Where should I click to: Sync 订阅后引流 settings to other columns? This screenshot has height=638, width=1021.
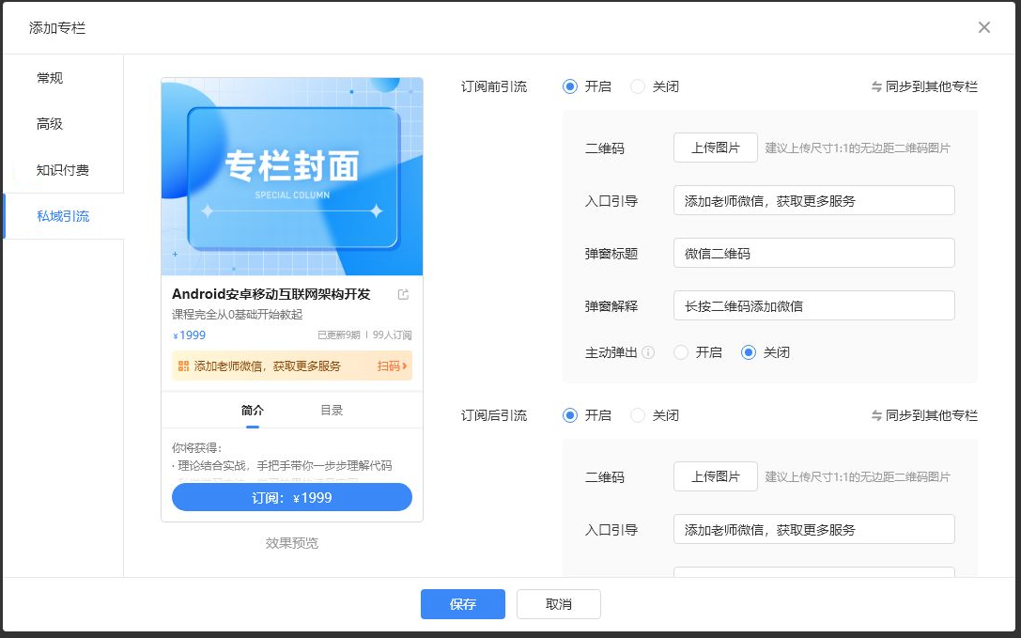(x=924, y=415)
